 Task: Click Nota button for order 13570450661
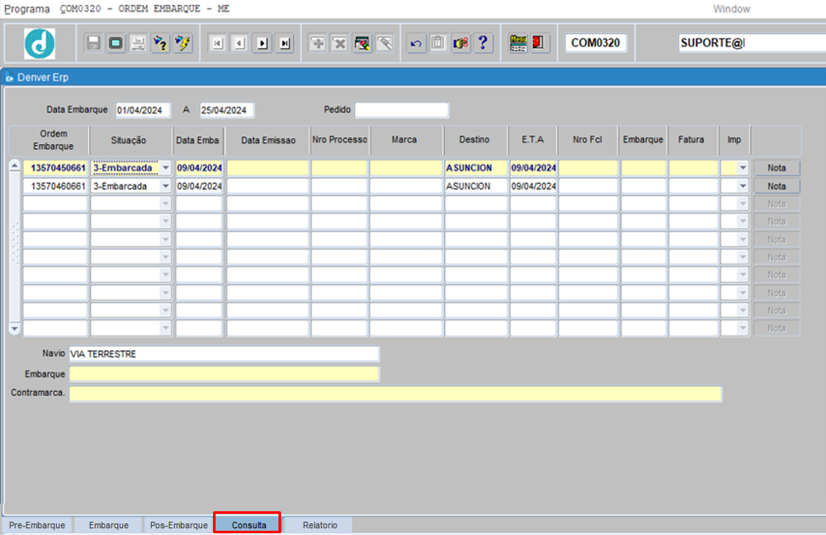coord(777,168)
